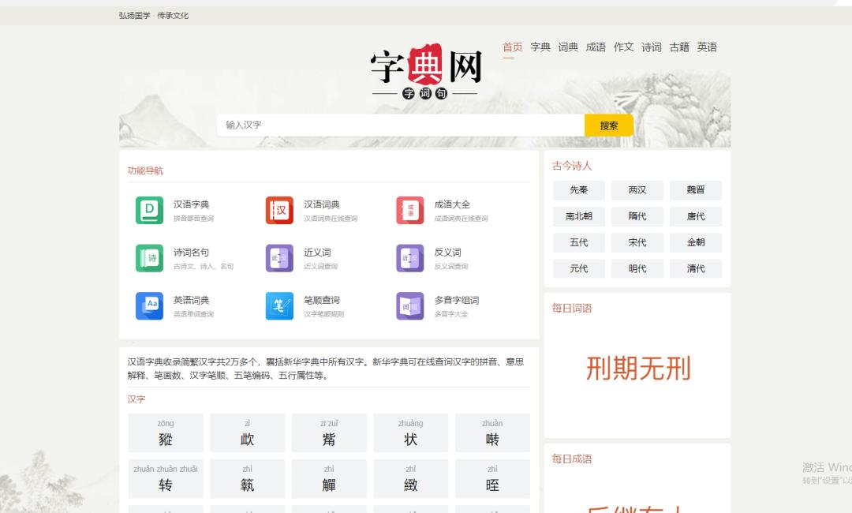
Task: Open the 汉语字典 green dictionary icon
Action: 149,210
